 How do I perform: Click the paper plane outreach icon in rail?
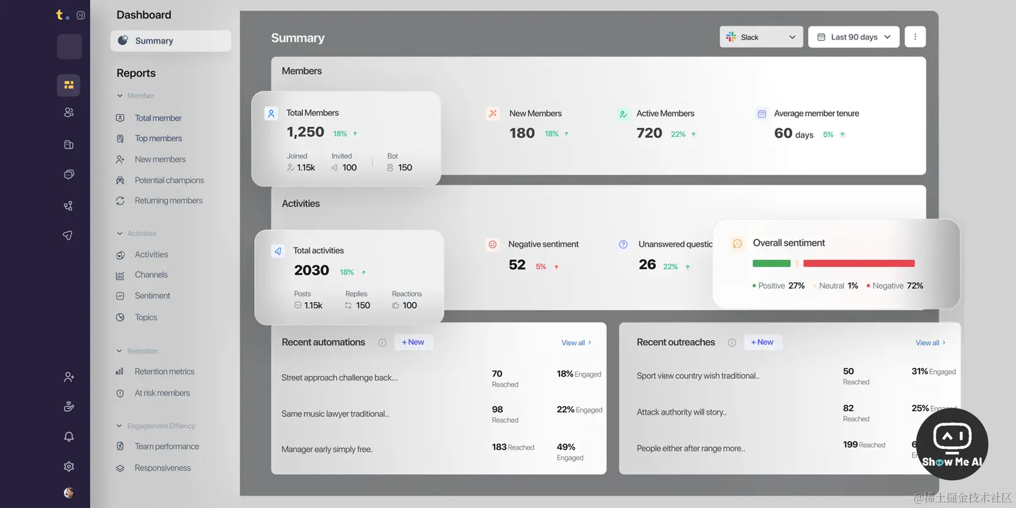click(68, 235)
